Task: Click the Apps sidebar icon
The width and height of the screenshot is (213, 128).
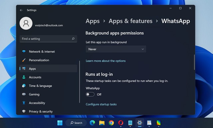Action: (24, 68)
